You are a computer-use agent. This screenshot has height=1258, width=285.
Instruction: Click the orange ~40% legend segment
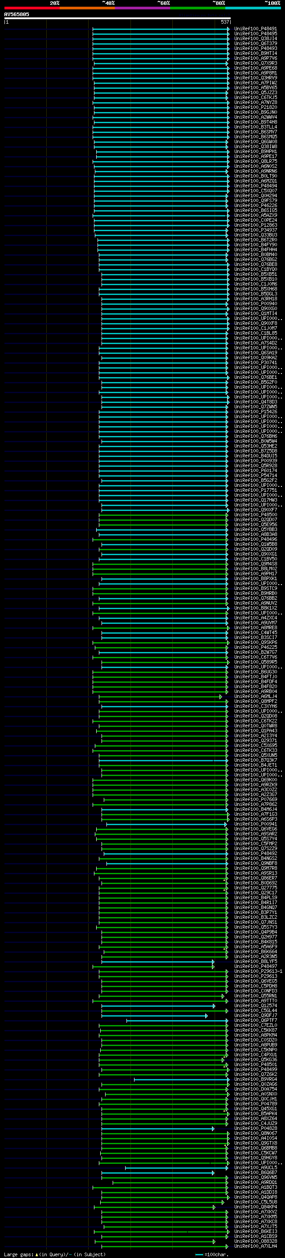87,8
